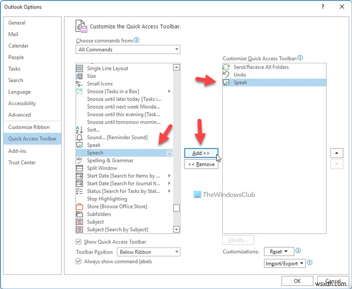This screenshot has width=352, height=289.
Task: Click info icon beside Choose commands from
Action: coord(136,40)
